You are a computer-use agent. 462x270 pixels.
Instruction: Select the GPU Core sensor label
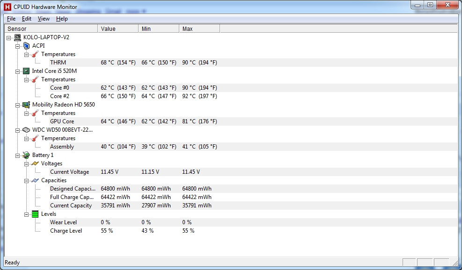pos(62,121)
